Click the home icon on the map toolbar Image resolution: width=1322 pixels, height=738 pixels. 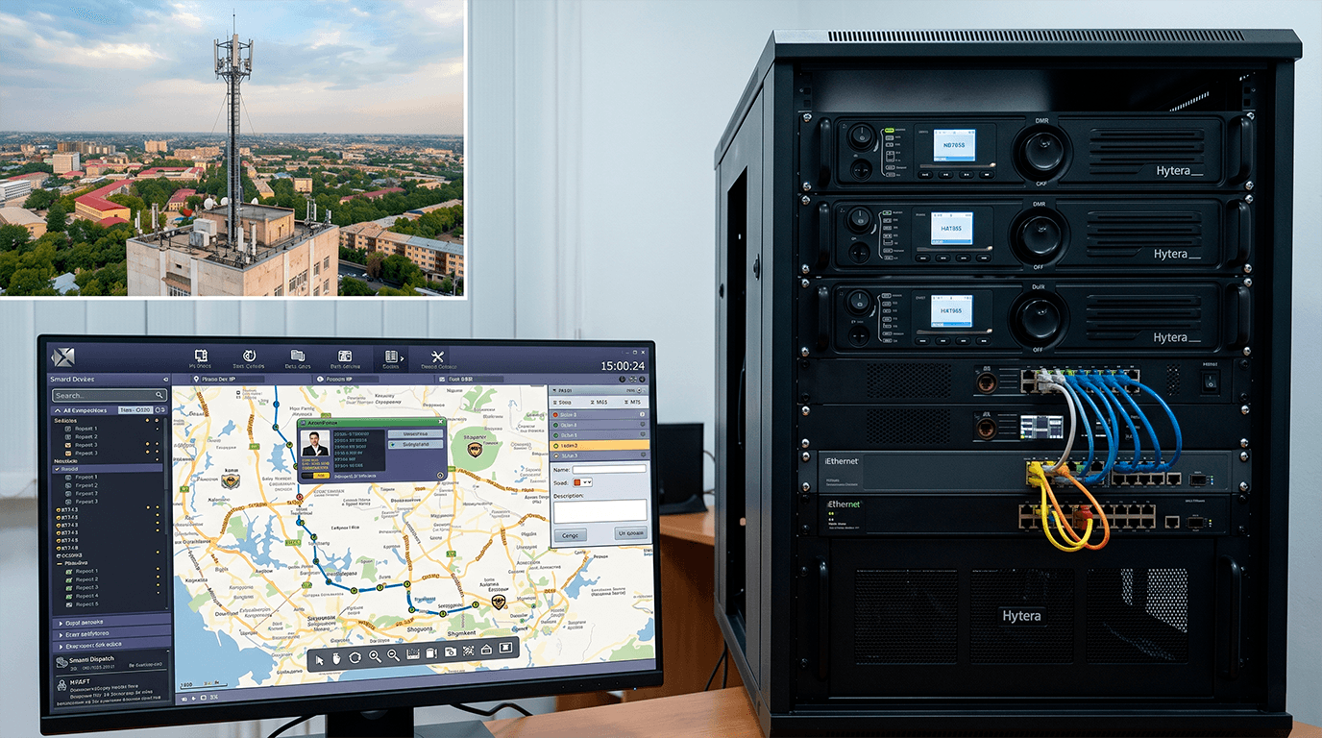click(486, 649)
